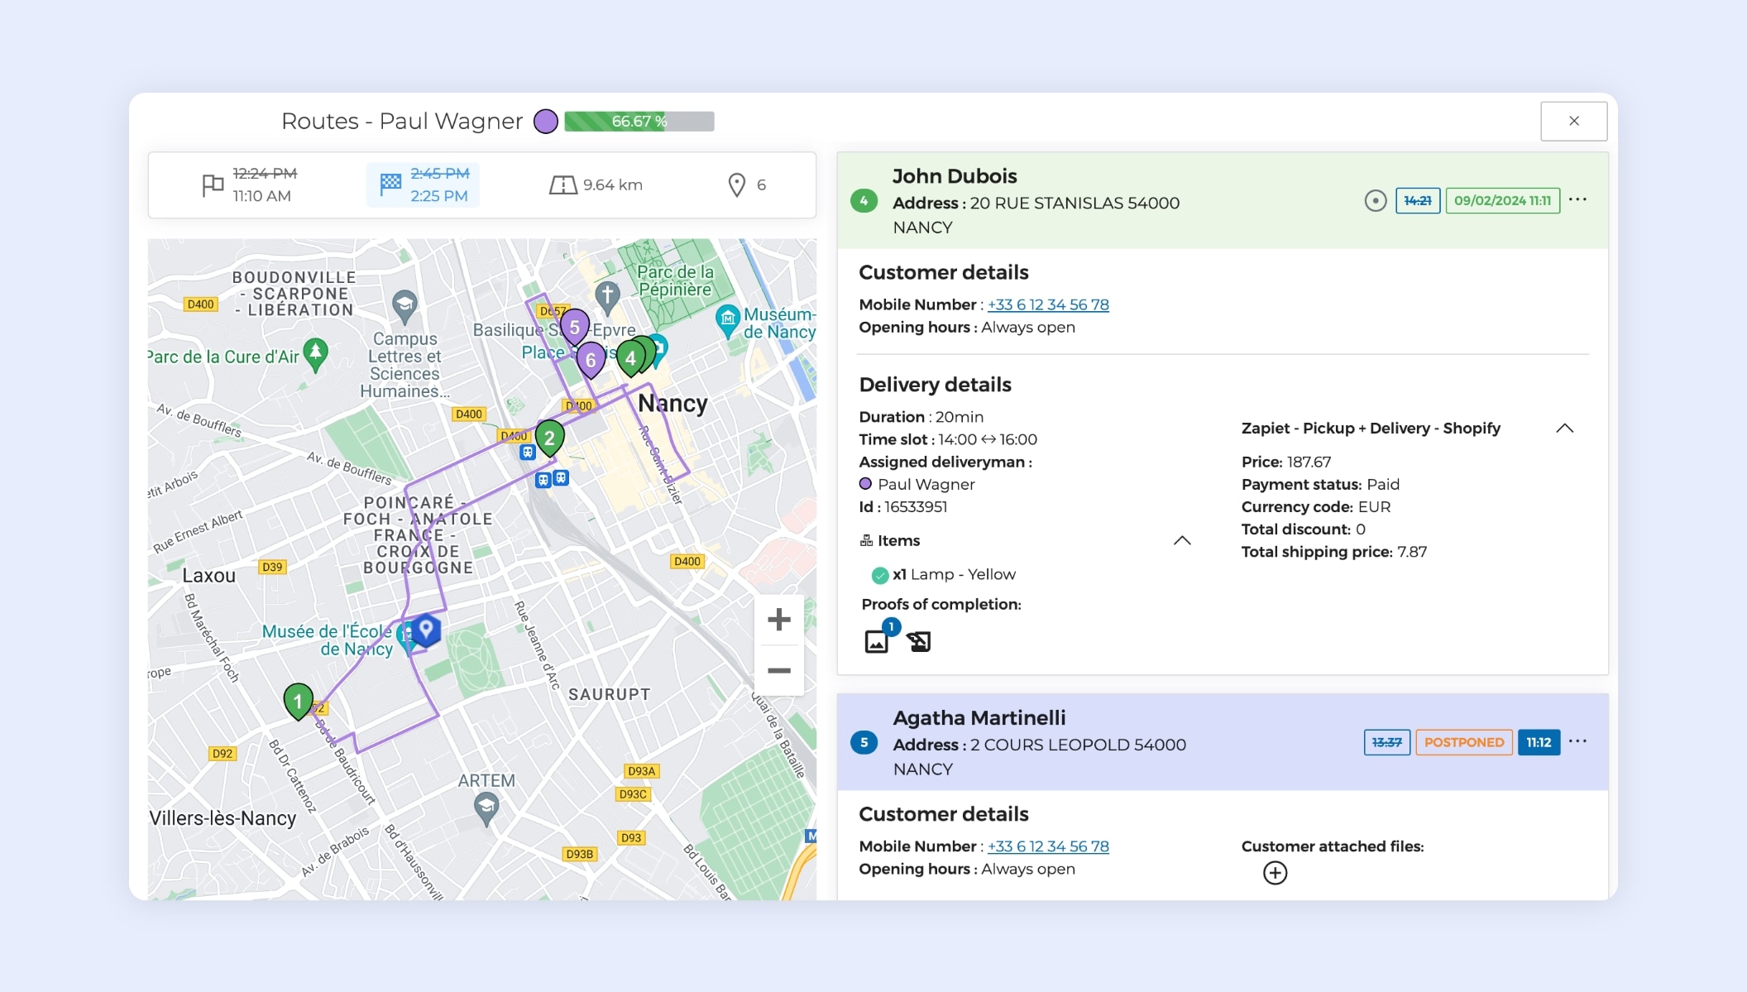The width and height of the screenshot is (1747, 992).
Task: Click the photo proof of completion icon
Action: 876,641
